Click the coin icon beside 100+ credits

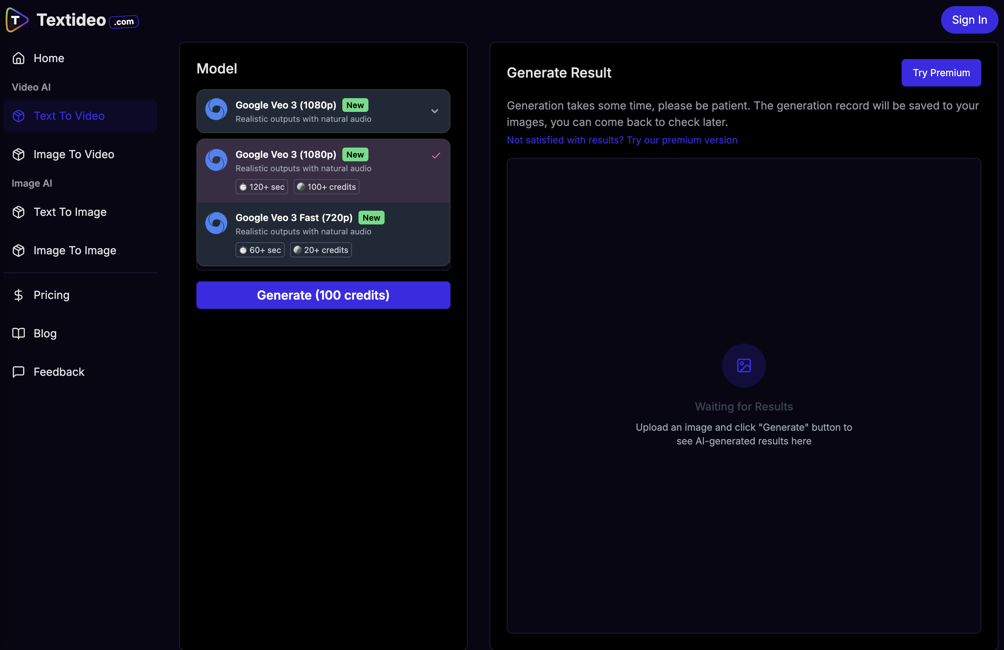pos(301,187)
